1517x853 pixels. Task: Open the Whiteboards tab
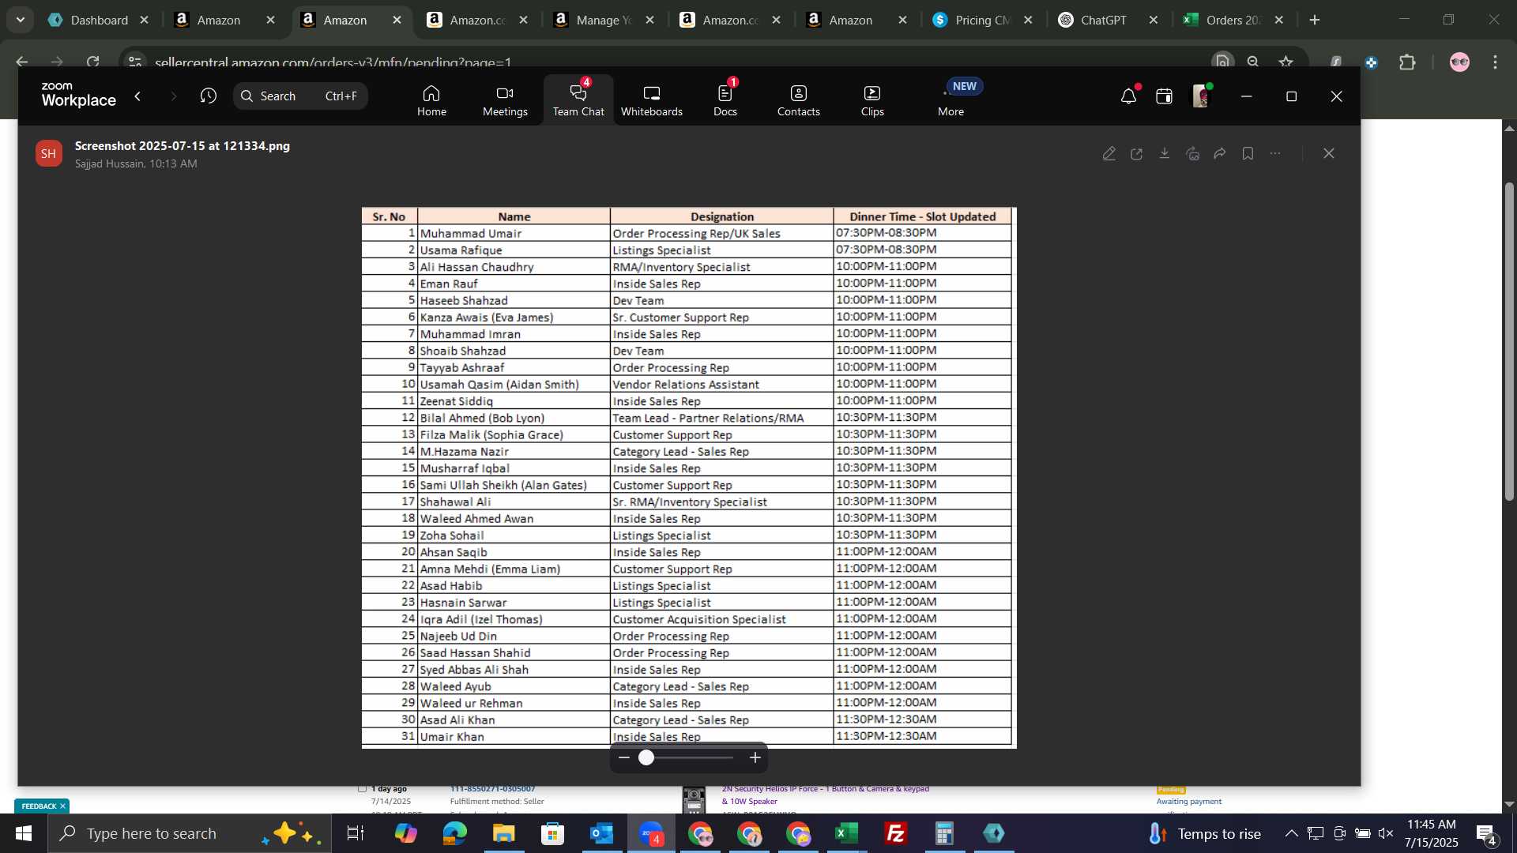pyautogui.click(x=652, y=100)
